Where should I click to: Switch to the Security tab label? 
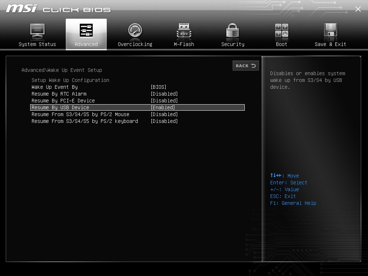pos(233,44)
